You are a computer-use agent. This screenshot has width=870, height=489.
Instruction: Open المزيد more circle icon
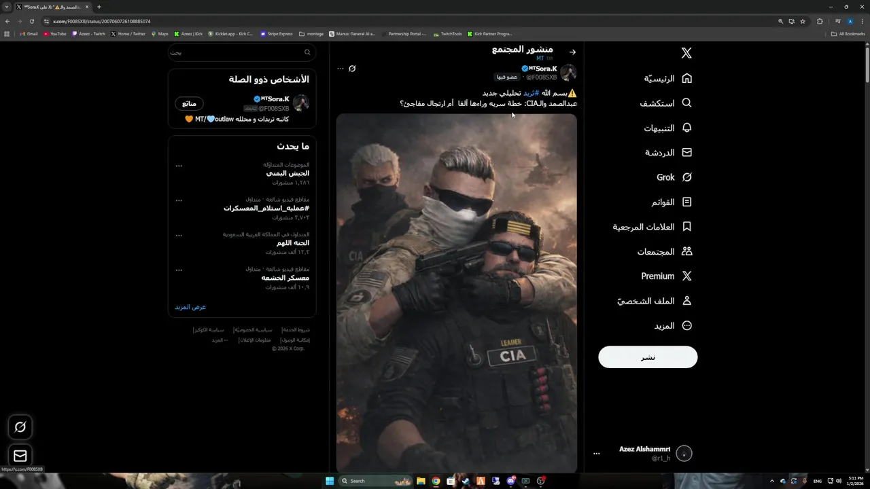686,326
